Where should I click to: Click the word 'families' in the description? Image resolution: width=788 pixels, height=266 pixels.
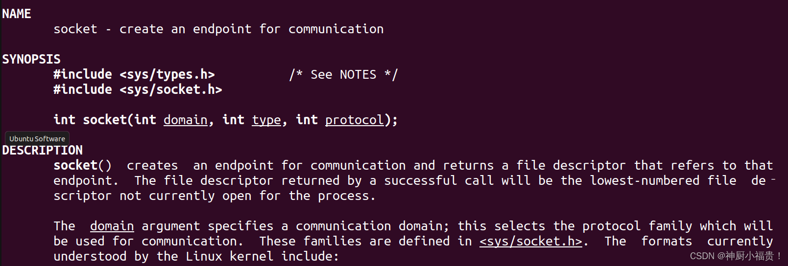333,241
